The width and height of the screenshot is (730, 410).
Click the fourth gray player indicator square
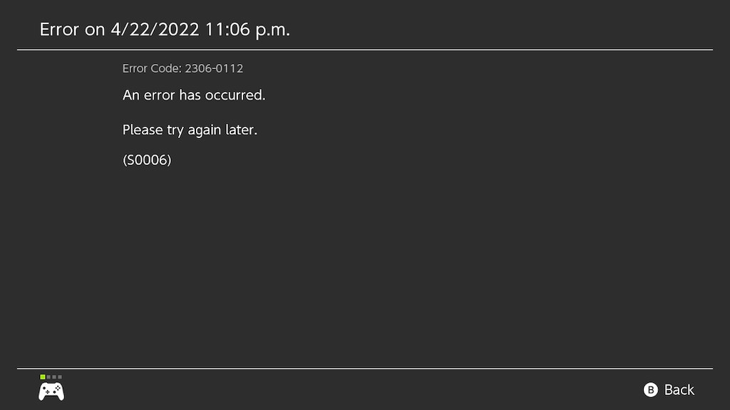pos(60,377)
